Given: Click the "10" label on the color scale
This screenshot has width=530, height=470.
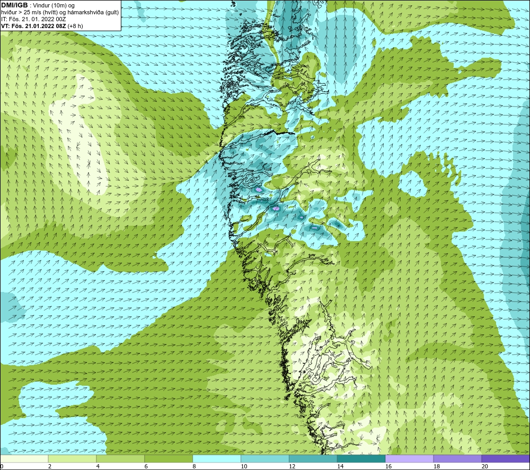Looking at the screenshot, I should (244, 467).
